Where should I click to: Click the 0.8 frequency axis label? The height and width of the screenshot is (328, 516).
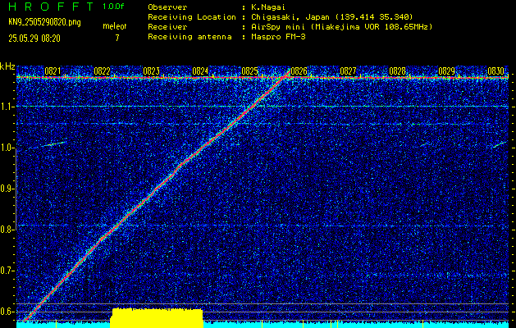[7, 230]
